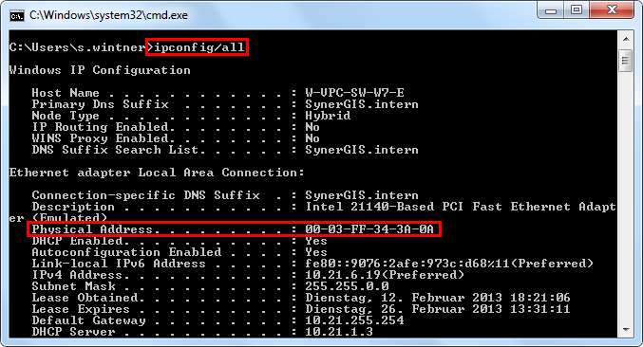This screenshot has width=643, height=347.
Task: Click the subnet mask 255.255.0.0
Action: click(x=347, y=286)
